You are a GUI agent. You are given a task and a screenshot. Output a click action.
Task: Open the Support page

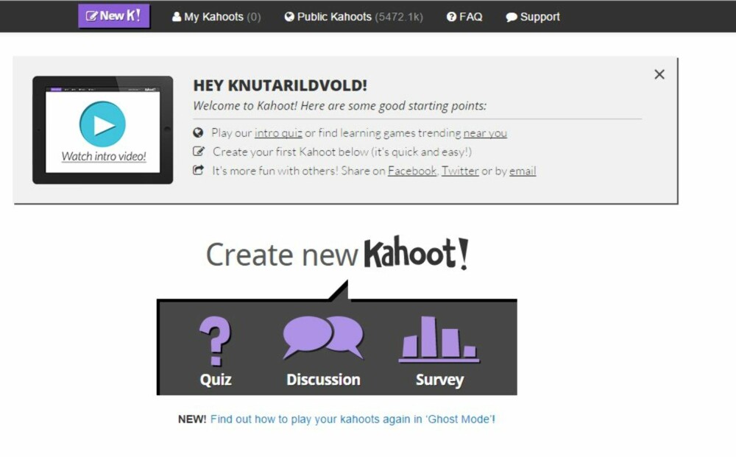pos(533,17)
